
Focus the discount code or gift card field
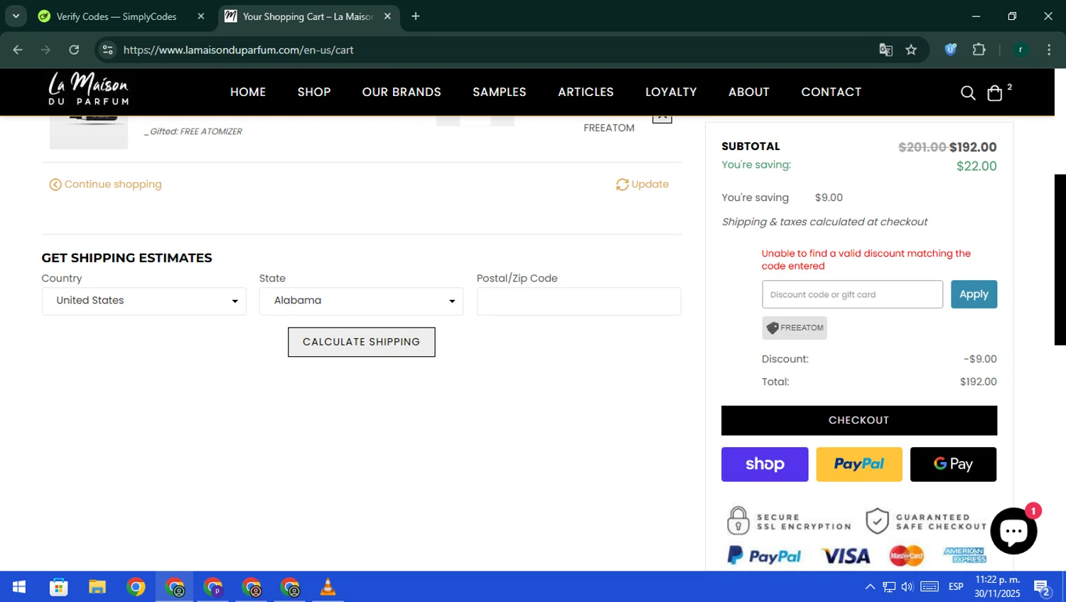[852, 294]
